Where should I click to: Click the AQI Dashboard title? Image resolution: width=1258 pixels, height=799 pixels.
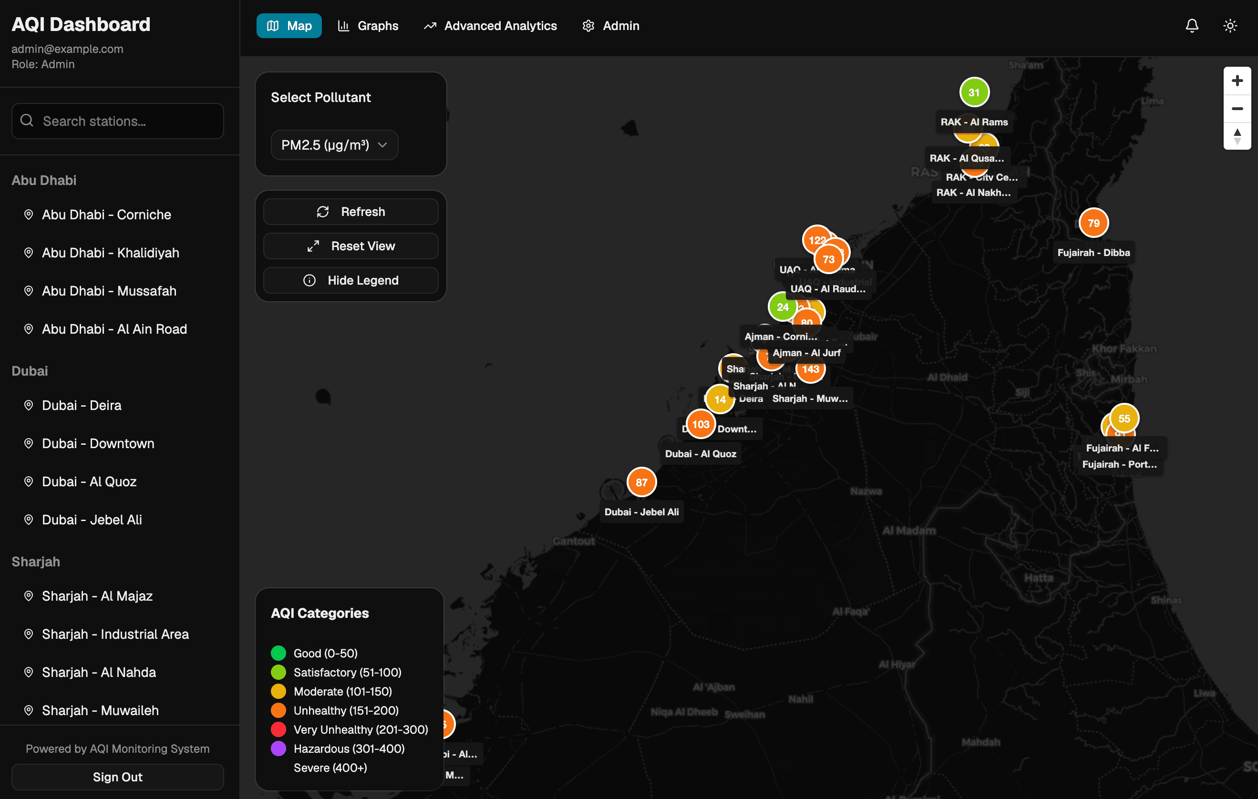tap(81, 24)
